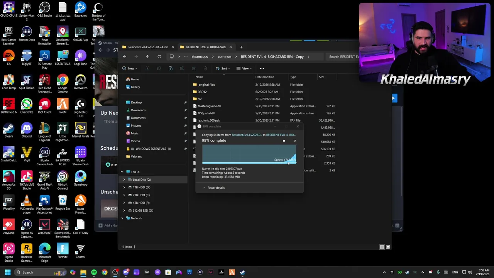Sort by Name column header
Image resolution: width=494 pixels, height=278 pixels.
tap(200, 77)
